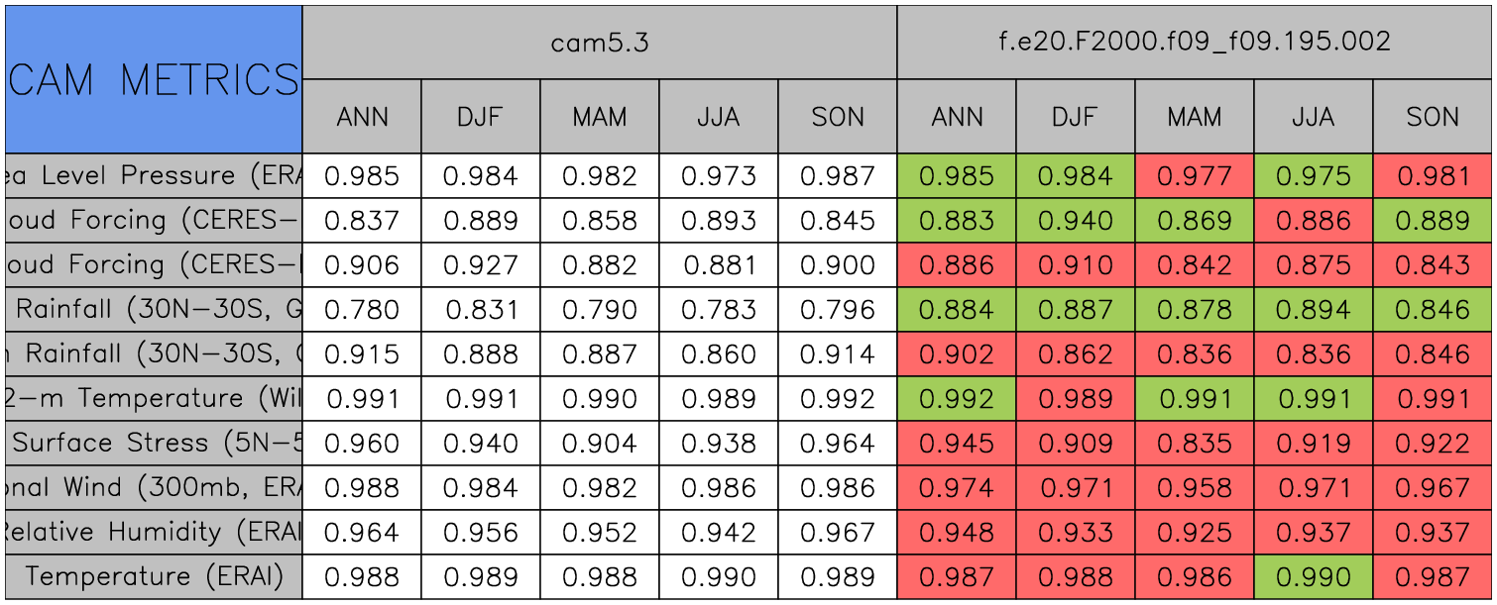Viewport: 1497px width, 605px height.
Task: Click the red cell showing 0.948
Action: [x=957, y=533]
